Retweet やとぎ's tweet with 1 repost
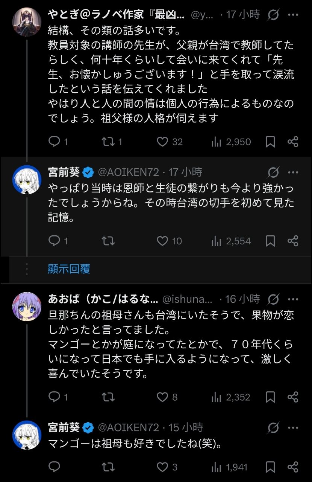Image resolution: width=312 pixels, height=482 pixels. click(108, 142)
